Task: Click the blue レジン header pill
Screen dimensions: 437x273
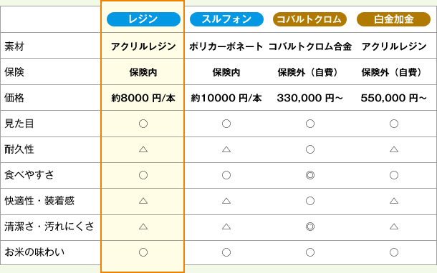Action: pyautogui.click(x=143, y=19)
